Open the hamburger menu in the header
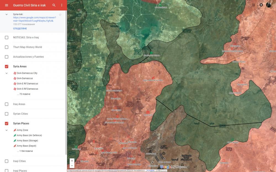 click(7, 5)
